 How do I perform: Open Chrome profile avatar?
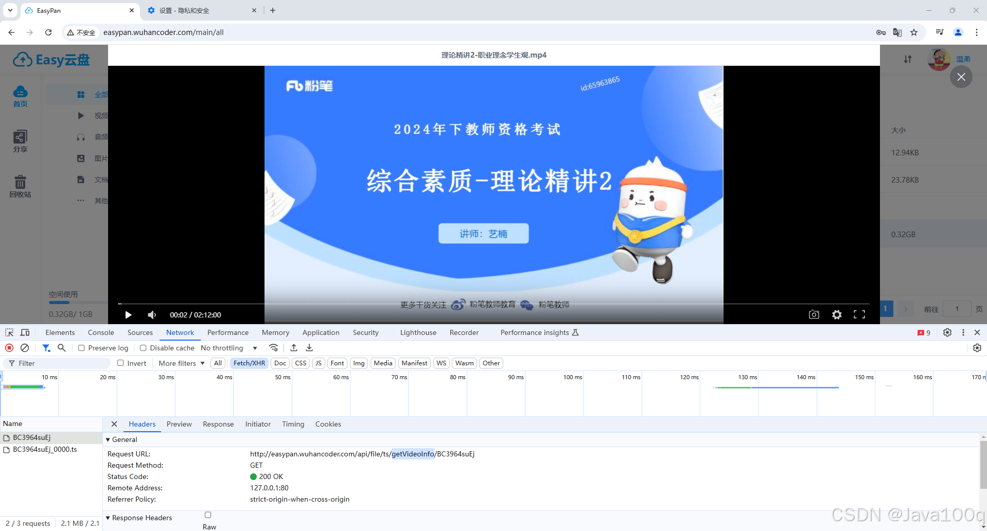pos(958,32)
